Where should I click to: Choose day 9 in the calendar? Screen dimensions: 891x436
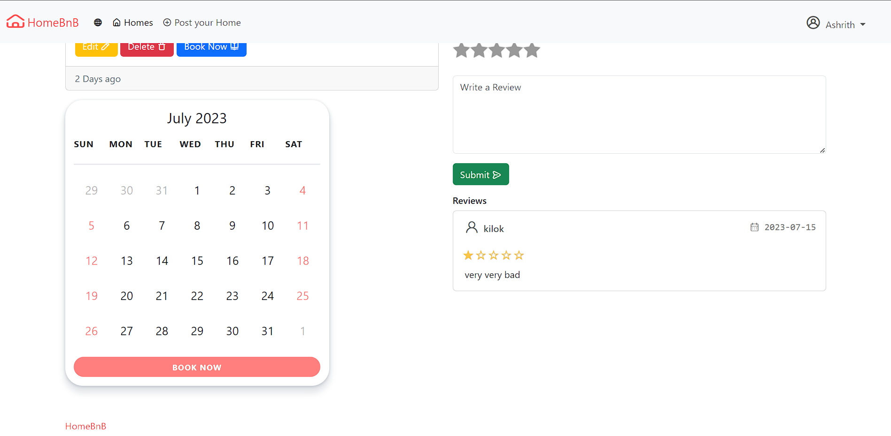232,226
